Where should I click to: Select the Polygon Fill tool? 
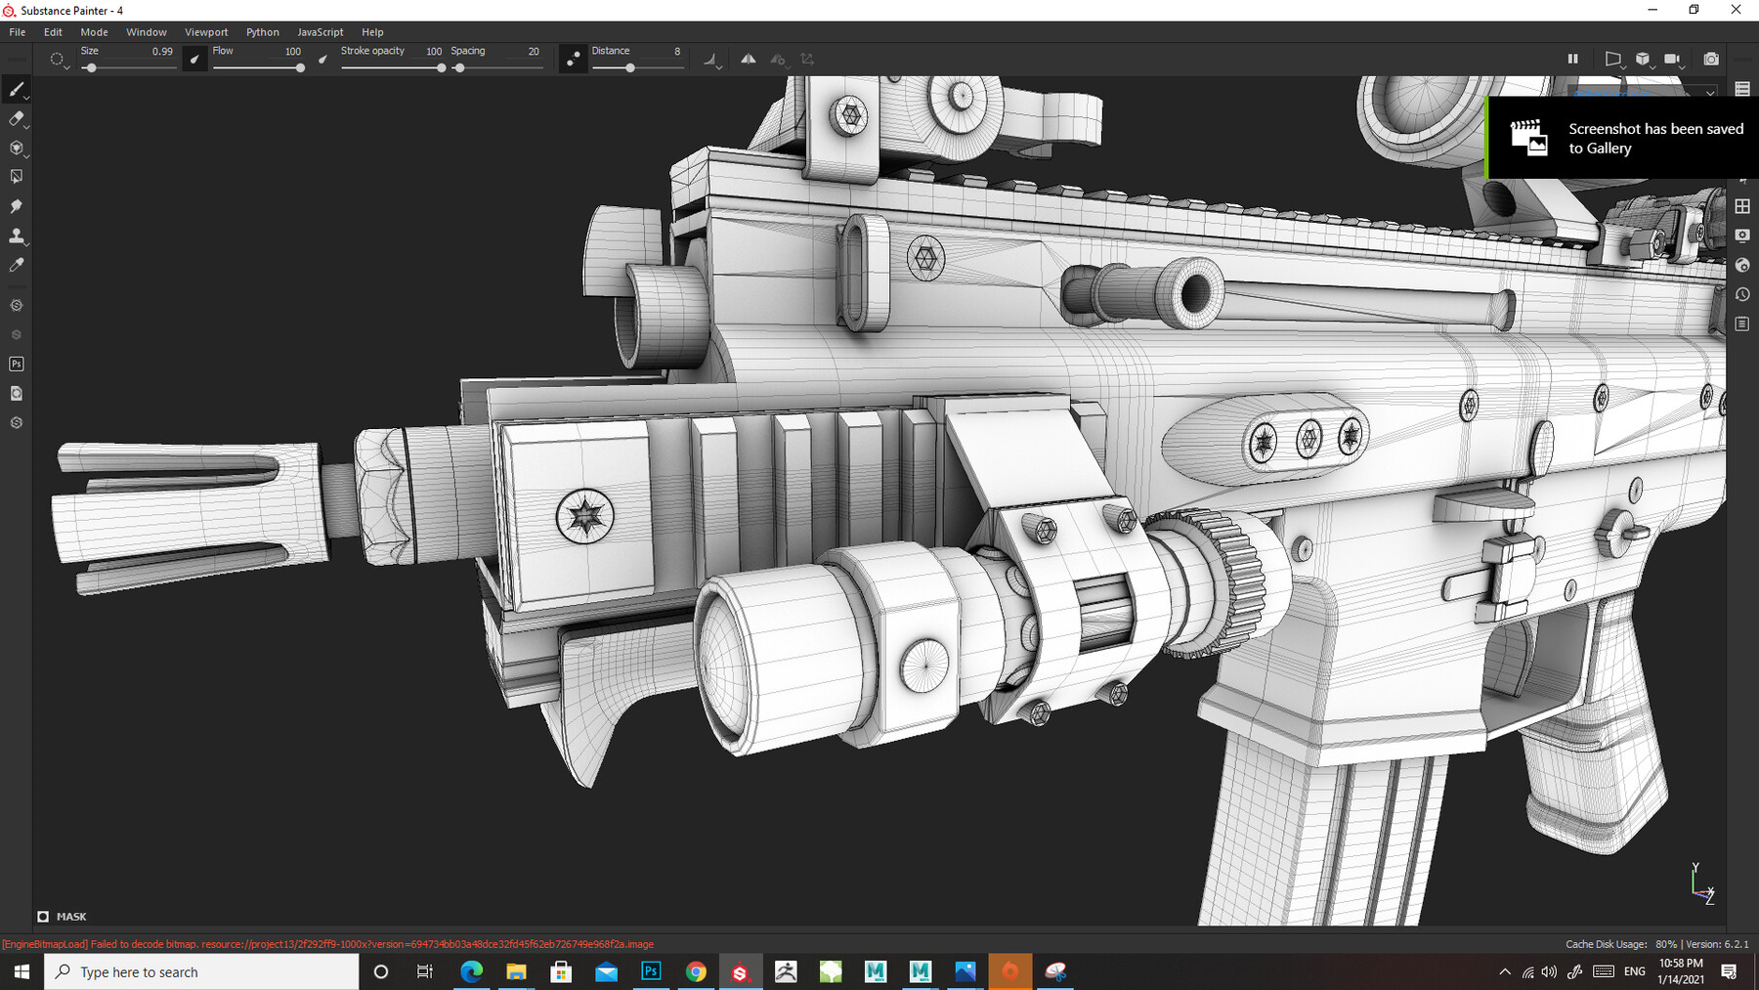pos(17,176)
